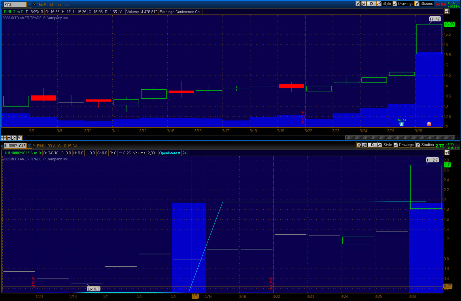Click the earnings call phone icon near 3/26
This screenshot has width=461, height=301.
[x=429, y=124]
